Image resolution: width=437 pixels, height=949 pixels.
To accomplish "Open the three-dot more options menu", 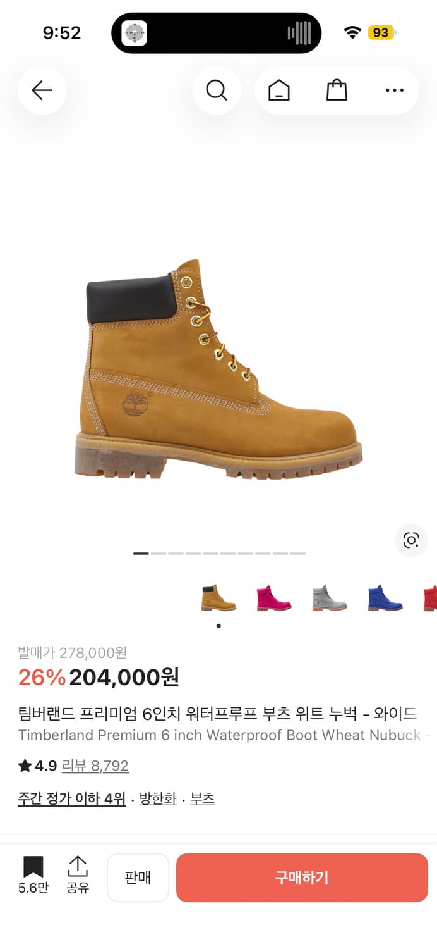I will 395,90.
